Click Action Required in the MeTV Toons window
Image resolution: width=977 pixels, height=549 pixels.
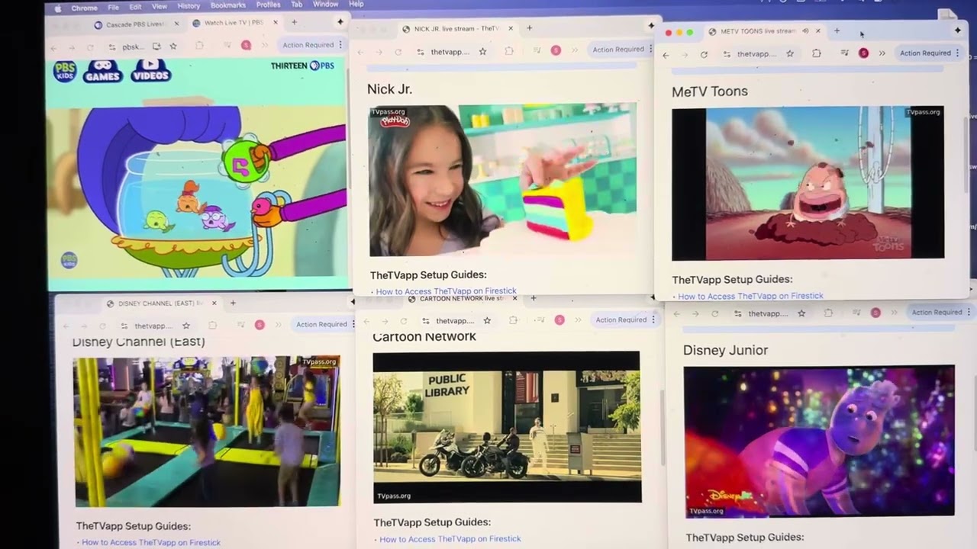pyautogui.click(x=925, y=53)
